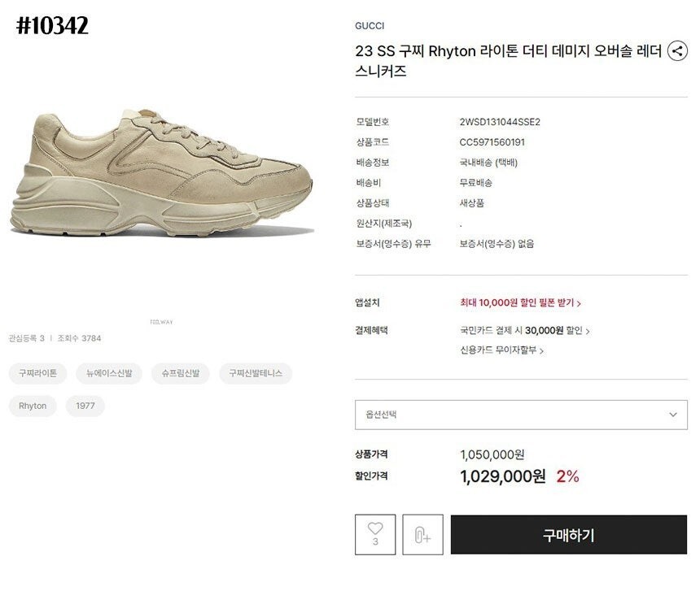Click the product title text 23 SS 구찌 Rhyton
Viewport: 700px width, 591px height.
pyautogui.click(x=415, y=51)
